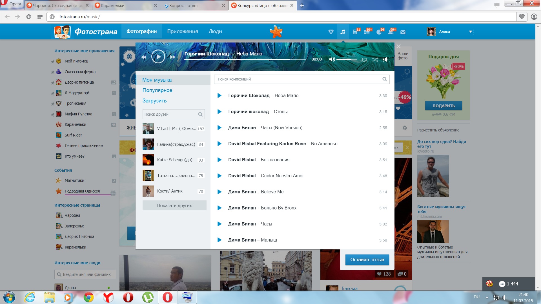541x304 pixels.
Task: Open friend V Lad I Mir music
Action: click(174, 129)
